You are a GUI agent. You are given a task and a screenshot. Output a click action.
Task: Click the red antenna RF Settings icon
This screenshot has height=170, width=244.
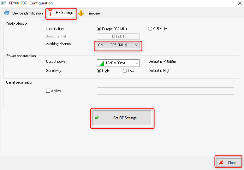(50, 12)
